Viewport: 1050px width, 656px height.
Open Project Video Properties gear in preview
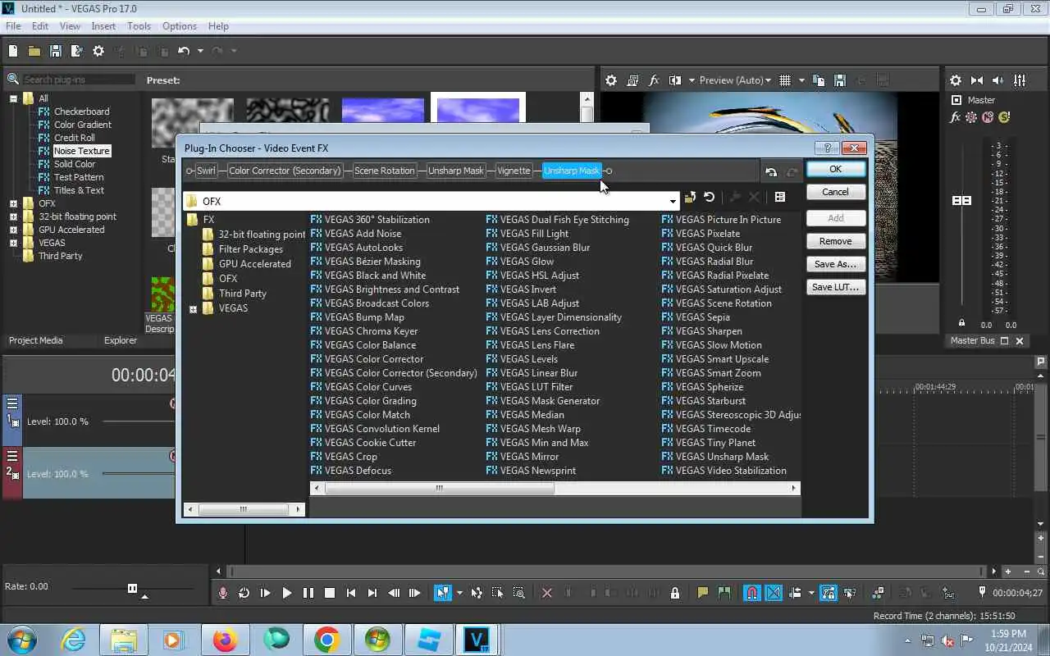(611, 80)
